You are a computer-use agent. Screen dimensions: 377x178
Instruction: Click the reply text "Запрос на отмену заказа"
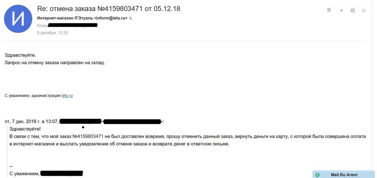tap(55, 62)
